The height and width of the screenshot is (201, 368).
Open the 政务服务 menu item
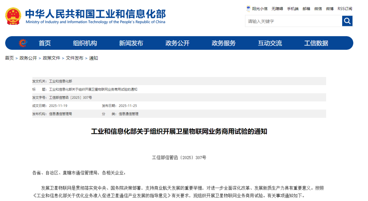pos(224,43)
